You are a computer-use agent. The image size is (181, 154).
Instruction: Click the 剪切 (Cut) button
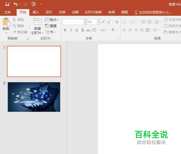18,20
